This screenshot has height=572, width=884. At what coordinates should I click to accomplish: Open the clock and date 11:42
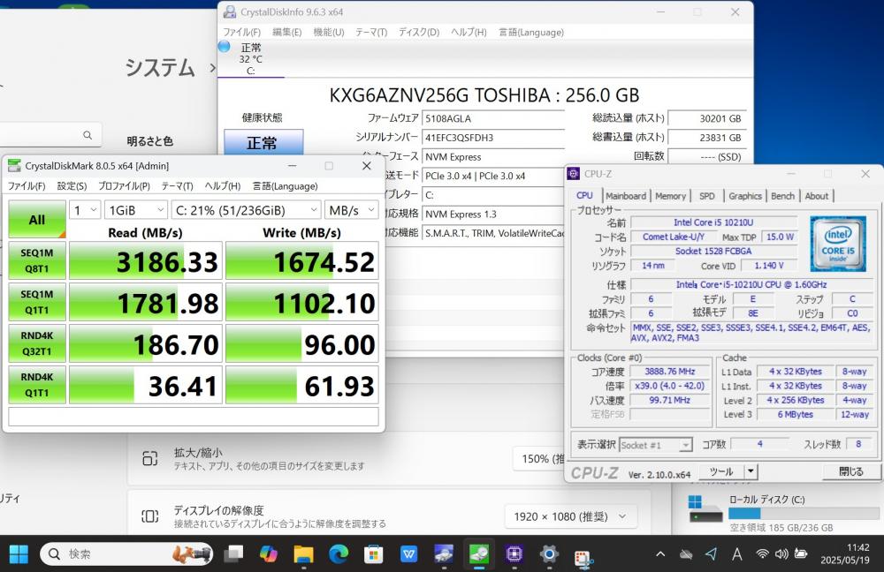click(x=844, y=554)
